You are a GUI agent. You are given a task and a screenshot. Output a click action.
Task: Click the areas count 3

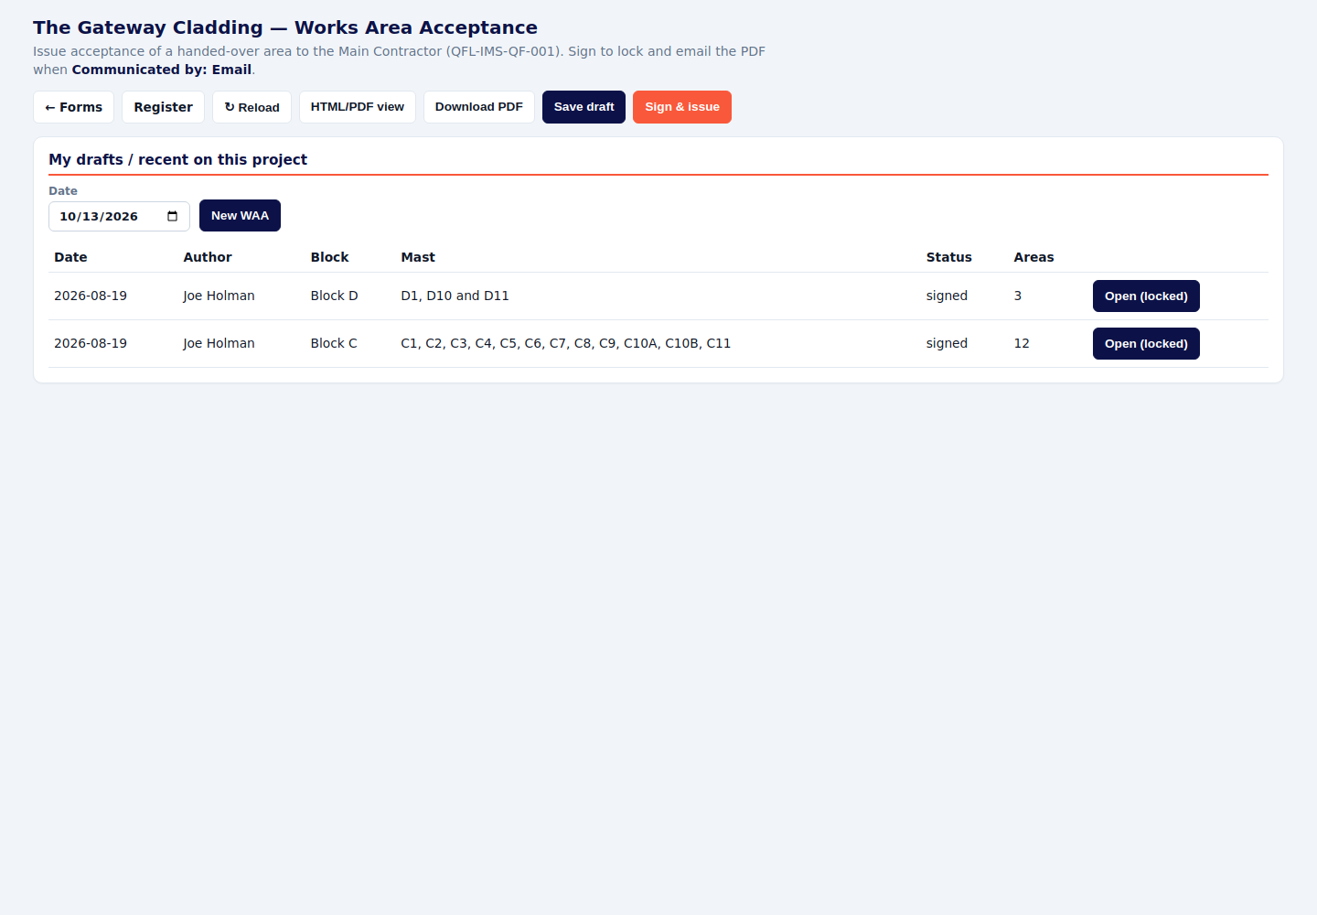(x=1018, y=296)
